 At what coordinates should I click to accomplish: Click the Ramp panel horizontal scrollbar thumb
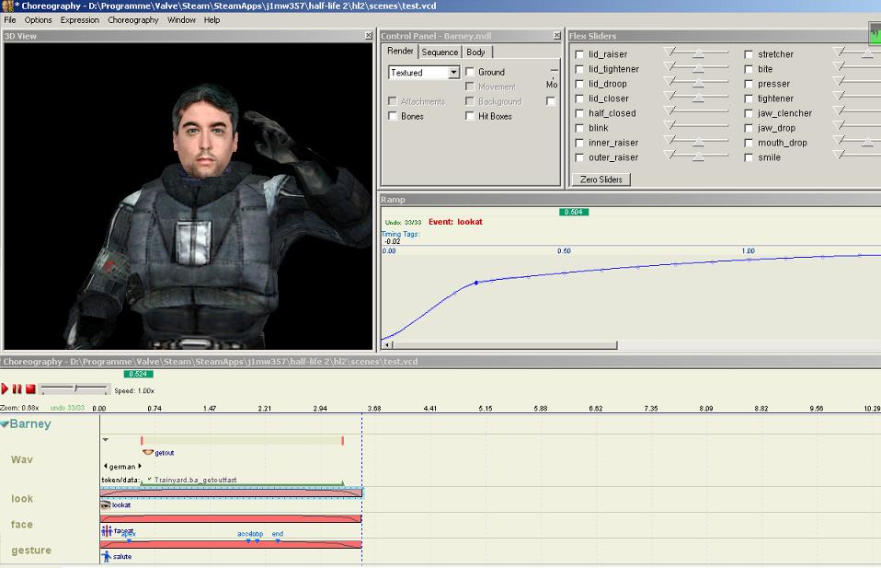pos(505,344)
